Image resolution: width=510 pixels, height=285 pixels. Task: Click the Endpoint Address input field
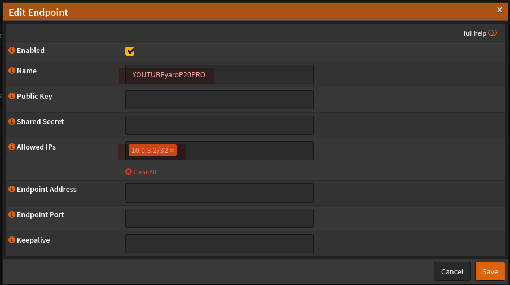[219, 193]
